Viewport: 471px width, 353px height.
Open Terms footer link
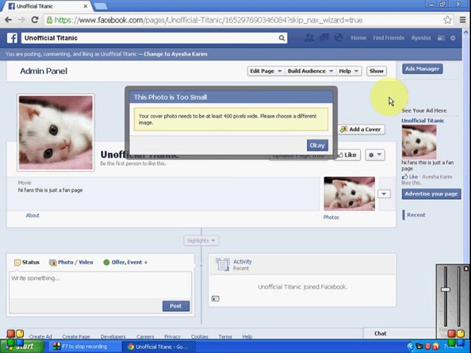225,336
